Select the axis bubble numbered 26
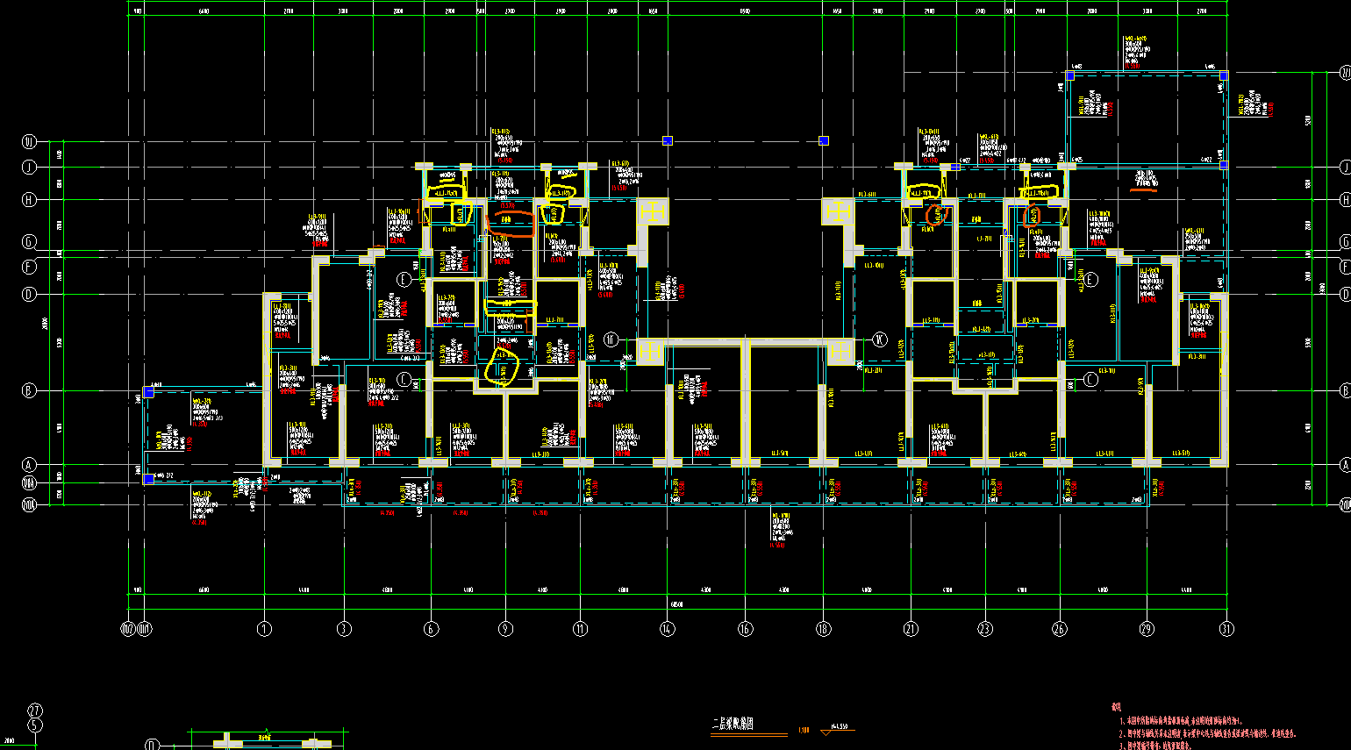Screen dimensions: 1351x750 point(1060,628)
